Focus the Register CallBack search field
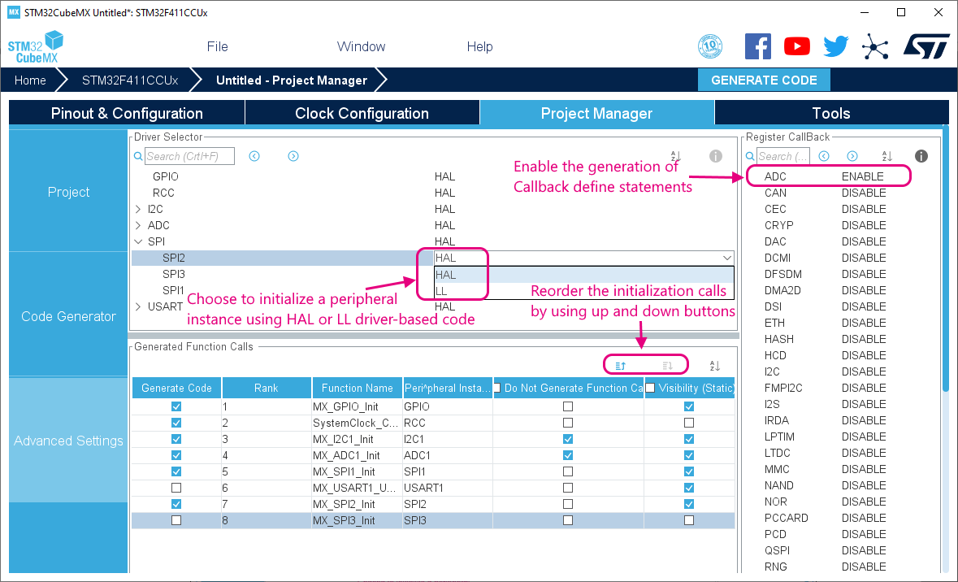This screenshot has height=582, width=958. point(783,157)
